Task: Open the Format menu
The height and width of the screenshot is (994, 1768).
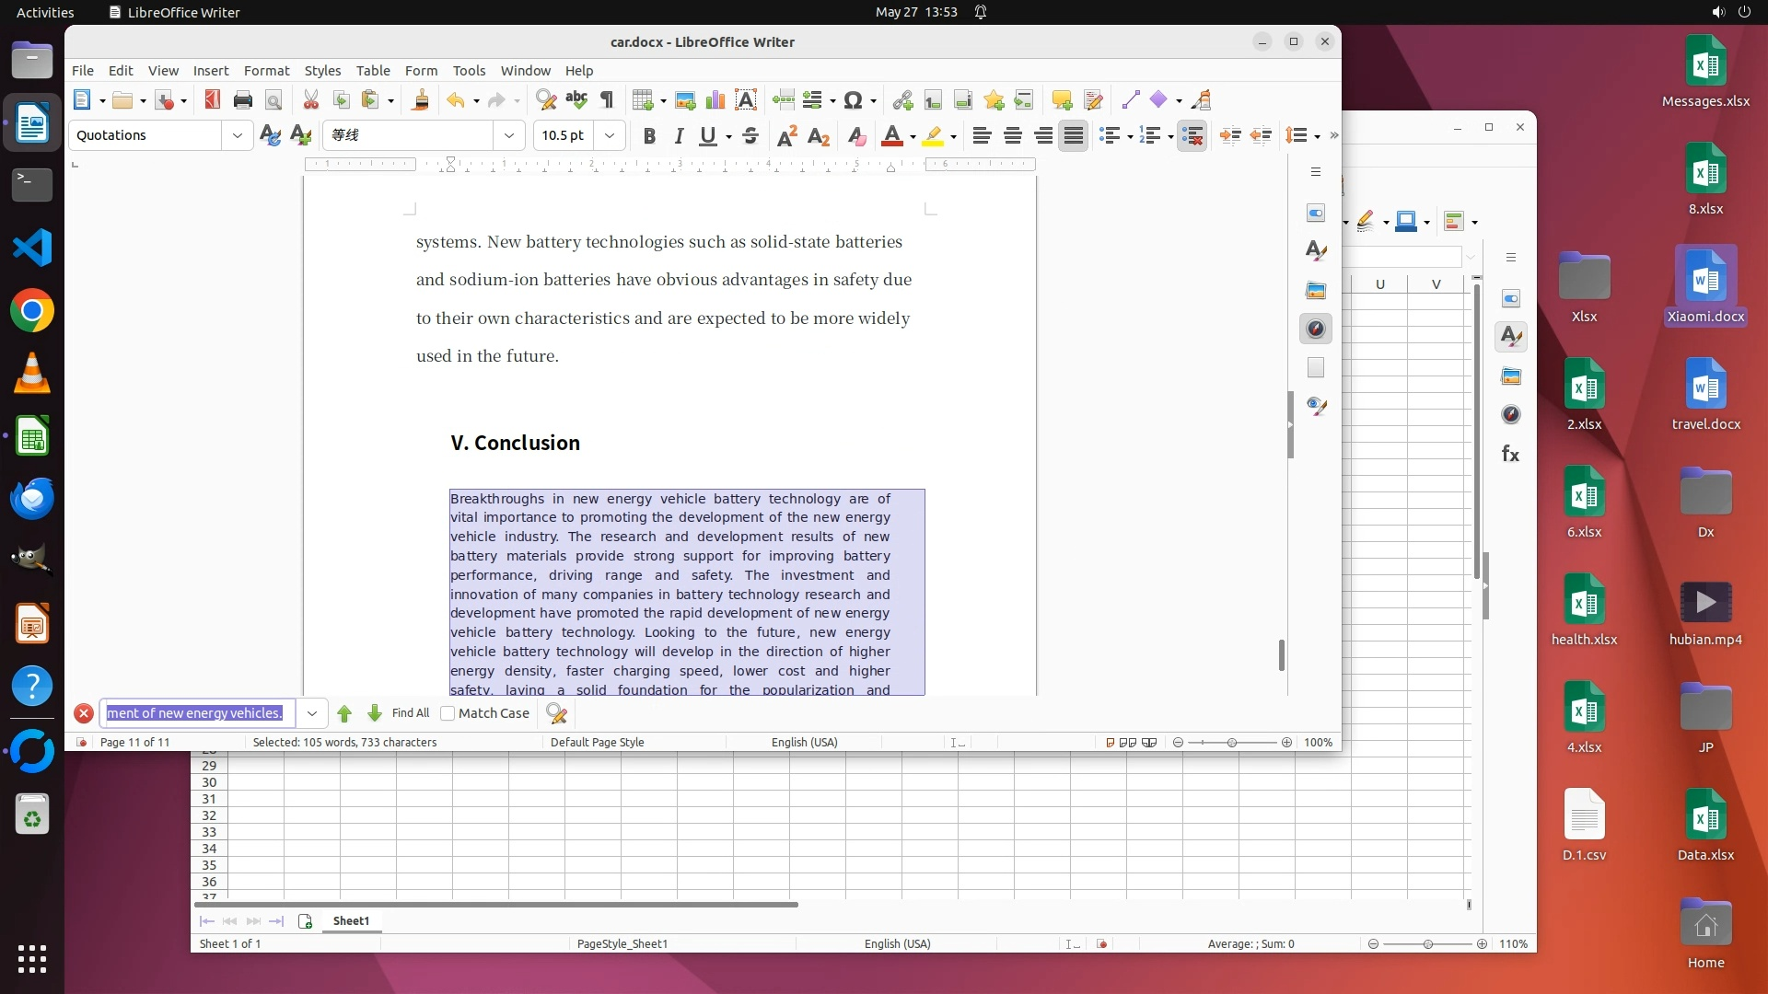Action: click(x=266, y=71)
